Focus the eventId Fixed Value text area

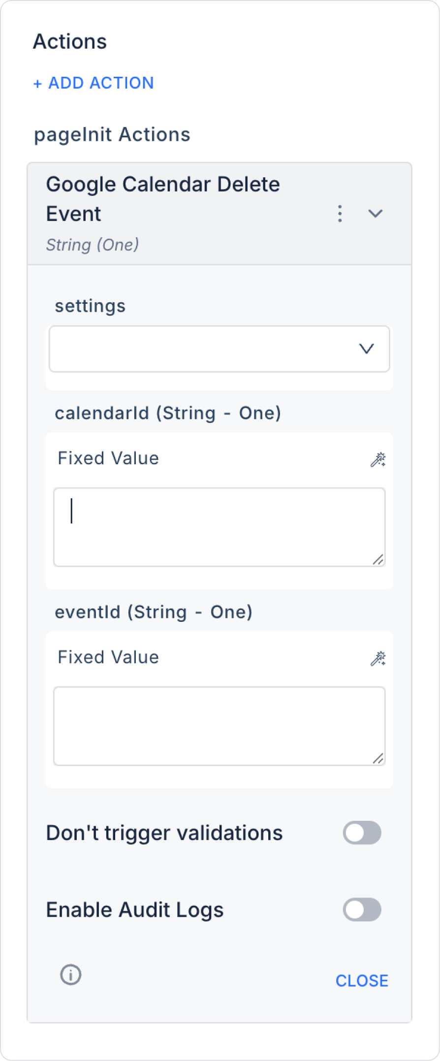point(219,726)
